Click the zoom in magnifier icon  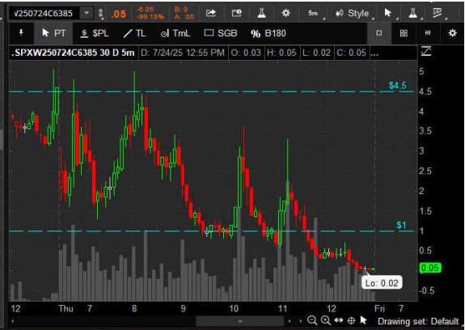pos(326,320)
